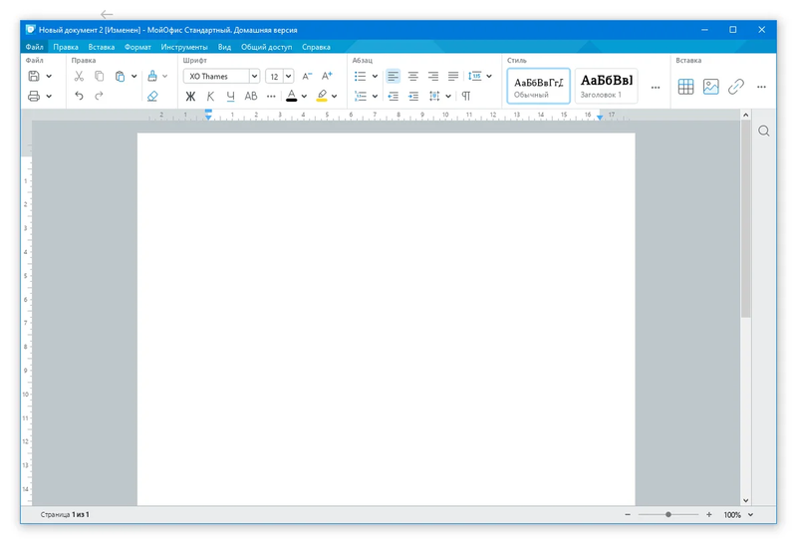Open the Вставка menu
Viewport: 797px width, 544px height.
102,47
